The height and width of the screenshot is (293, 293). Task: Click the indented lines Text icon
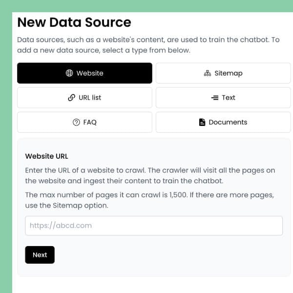coord(215,98)
